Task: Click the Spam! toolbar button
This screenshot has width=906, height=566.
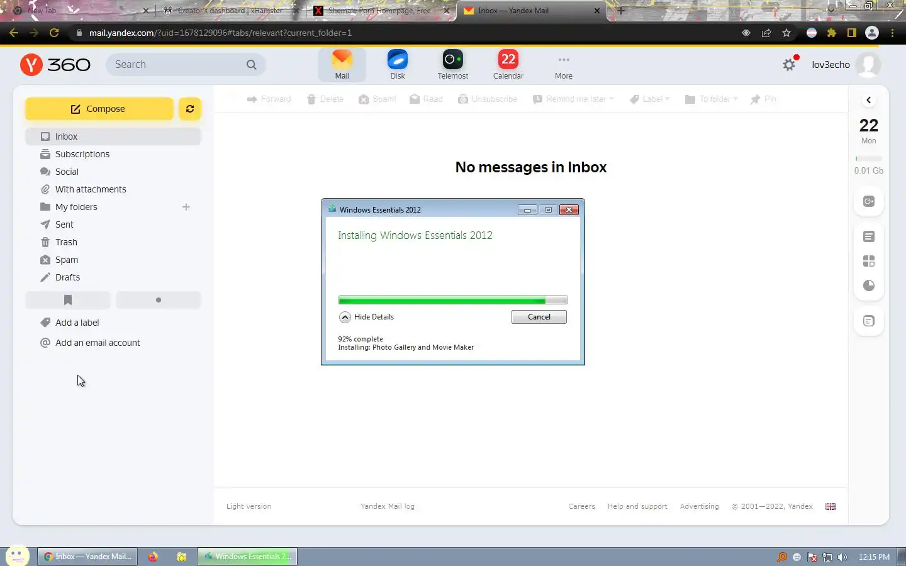Action: tap(377, 99)
